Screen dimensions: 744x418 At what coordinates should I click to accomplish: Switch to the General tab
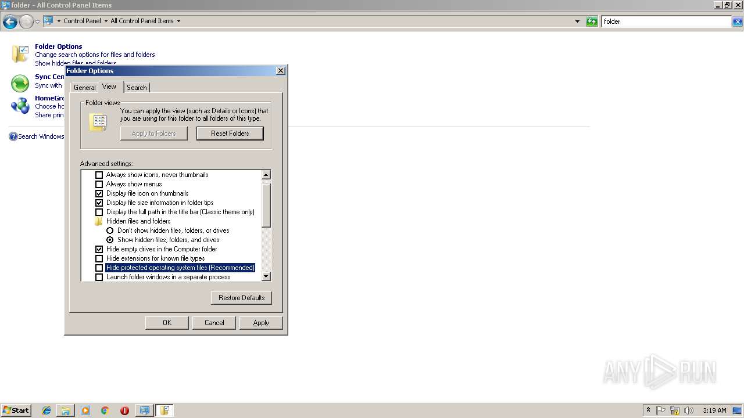point(84,87)
